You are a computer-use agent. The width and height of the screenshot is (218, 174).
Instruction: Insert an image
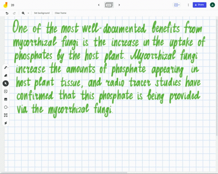(6, 99)
